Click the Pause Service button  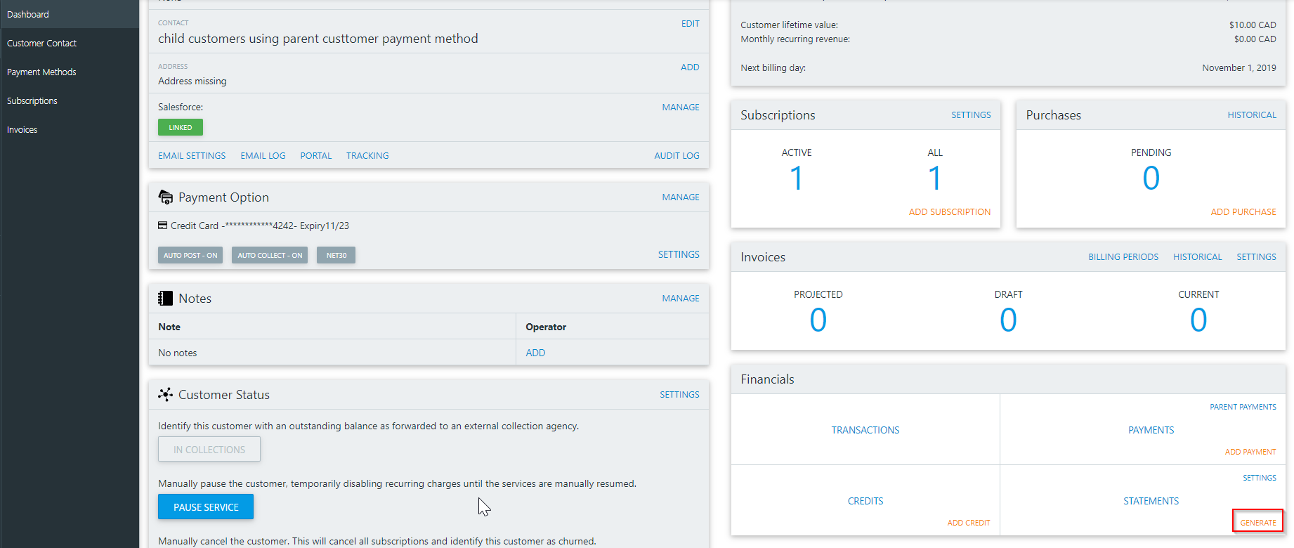coord(206,507)
